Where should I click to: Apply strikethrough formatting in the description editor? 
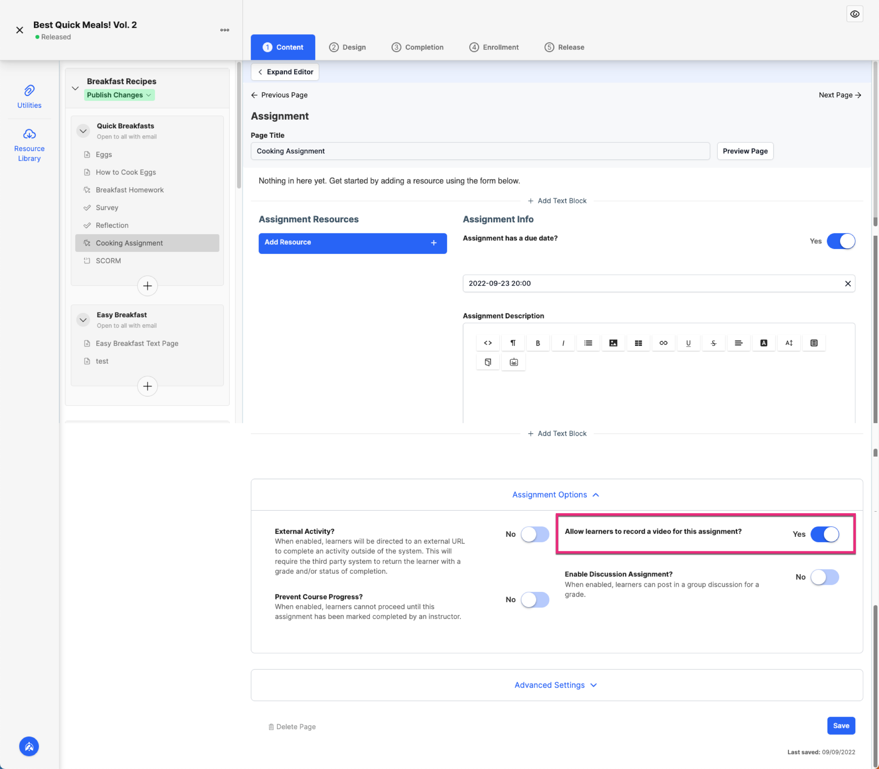pyautogui.click(x=713, y=343)
